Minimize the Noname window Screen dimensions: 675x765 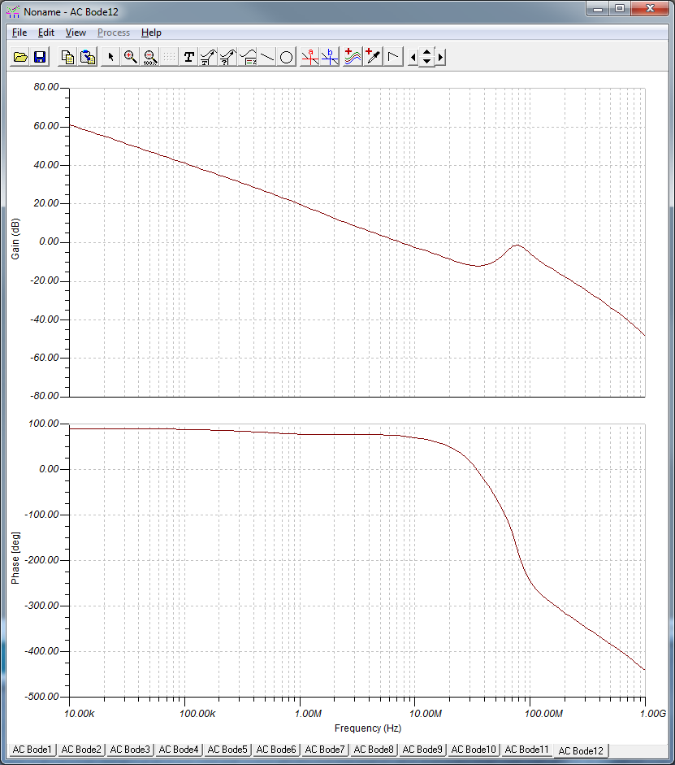click(x=598, y=9)
